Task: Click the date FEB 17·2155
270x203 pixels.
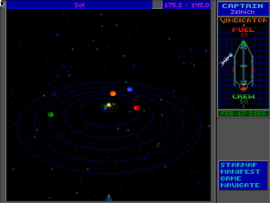Action: pos(243,113)
